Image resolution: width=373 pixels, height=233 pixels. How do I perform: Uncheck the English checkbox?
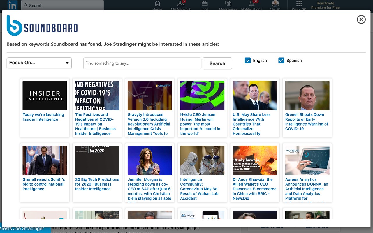[x=248, y=61]
